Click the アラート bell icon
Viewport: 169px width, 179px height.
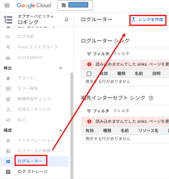click(x=8, y=78)
